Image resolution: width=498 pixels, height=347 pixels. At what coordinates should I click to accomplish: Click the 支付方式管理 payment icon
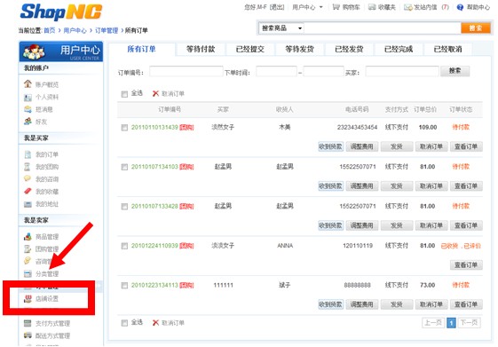28,323
